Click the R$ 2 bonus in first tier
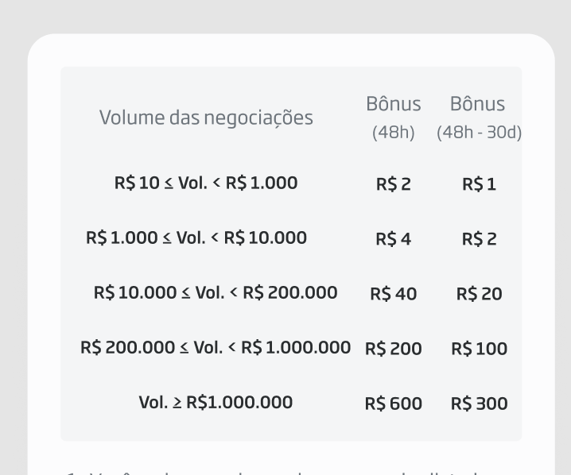Screen dimensions: 571x475 [x=394, y=185]
